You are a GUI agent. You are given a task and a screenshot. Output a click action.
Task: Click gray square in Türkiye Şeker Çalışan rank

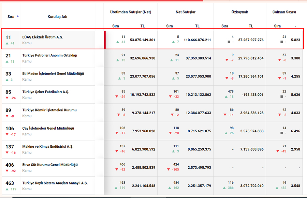[281, 97]
